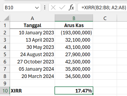Click the Arus Kas header cell

tap(74, 25)
